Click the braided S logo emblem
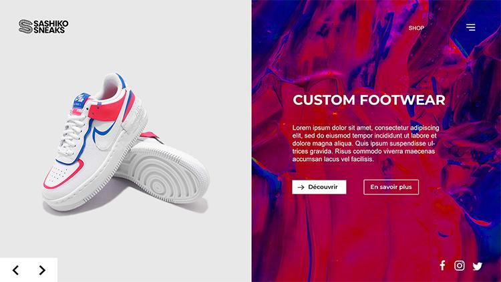 (x=25, y=26)
